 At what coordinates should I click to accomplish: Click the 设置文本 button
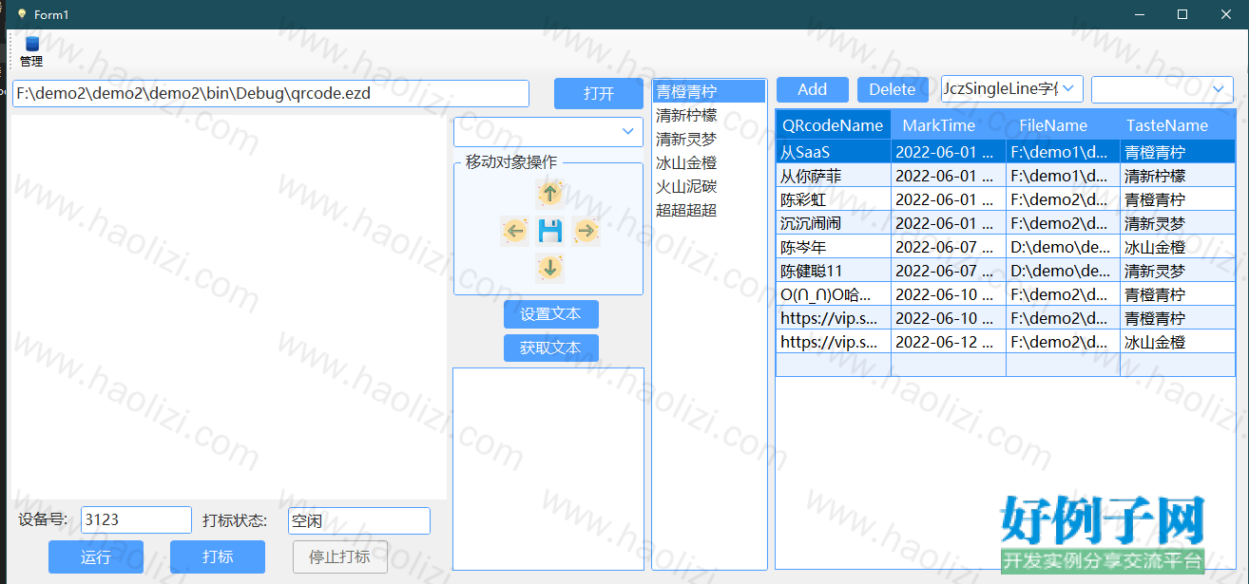(551, 314)
